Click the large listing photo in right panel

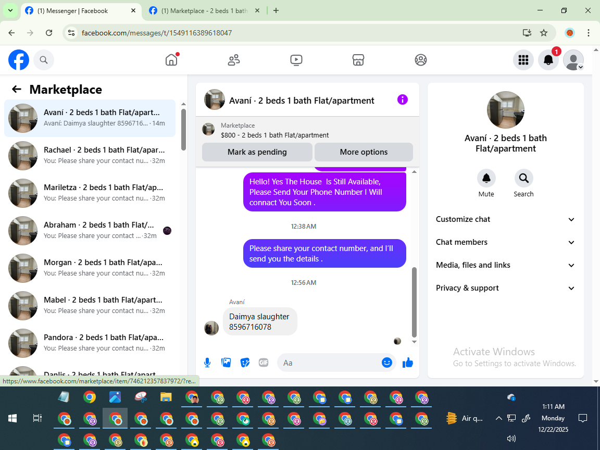click(506, 110)
